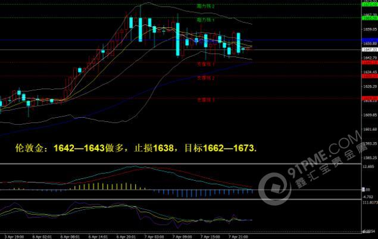Click the 阻力线 1 resistance label

205,20
